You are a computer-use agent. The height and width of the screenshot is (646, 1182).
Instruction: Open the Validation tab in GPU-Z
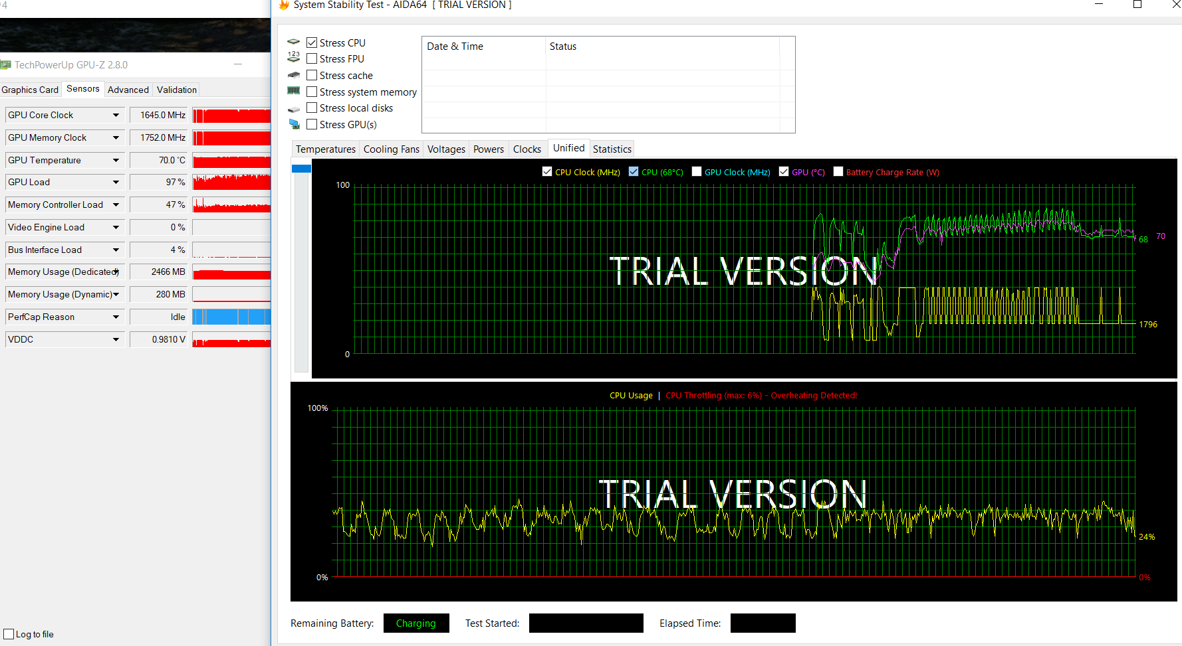[x=177, y=90]
